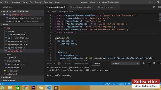Create a new terminal with plus icon
Image resolution: width=161 pixels, height=90 pixels.
tap(144, 63)
